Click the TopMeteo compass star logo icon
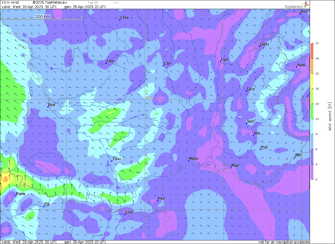 point(306,4)
